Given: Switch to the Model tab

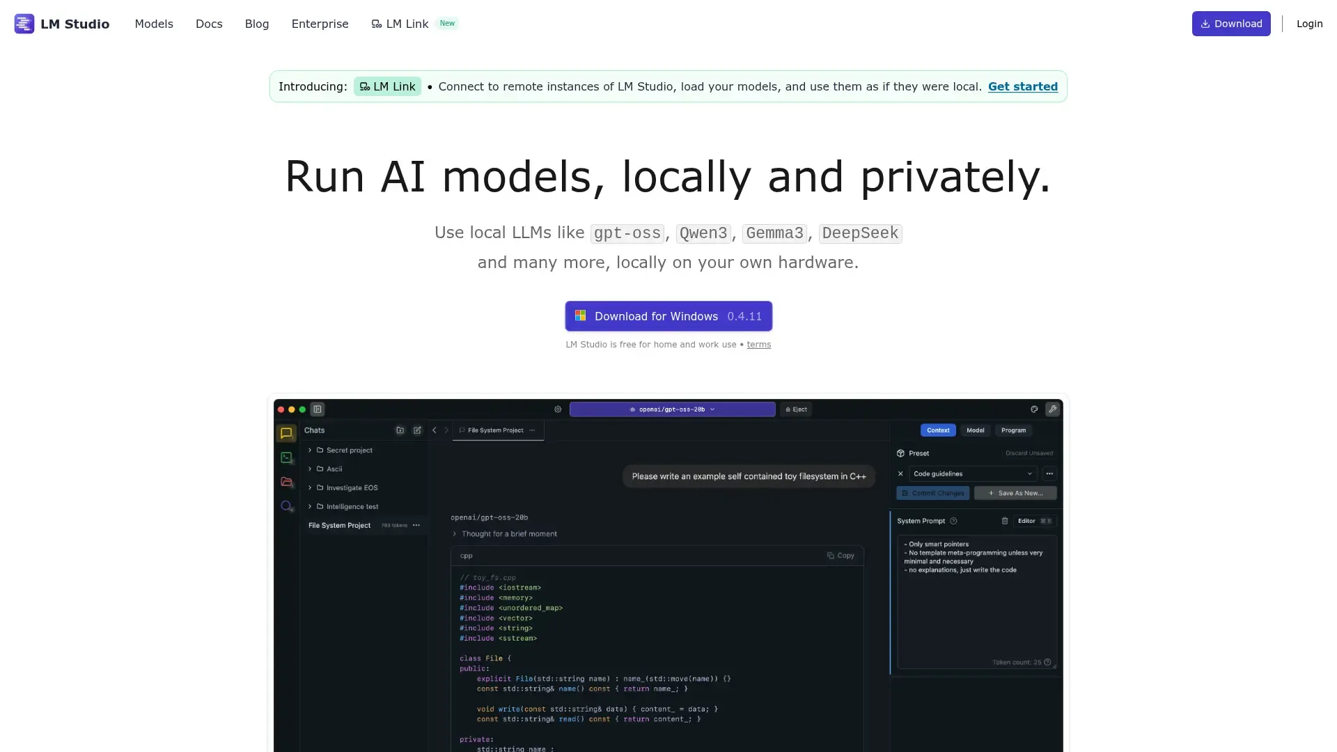Looking at the screenshot, I should click(975, 430).
